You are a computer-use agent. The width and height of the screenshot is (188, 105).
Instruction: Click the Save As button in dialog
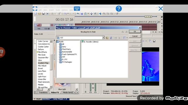[135, 50]
